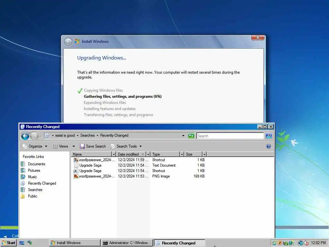Click the security shield tray icon
This screenshot has height=247, width=329.
click(280, 243)
